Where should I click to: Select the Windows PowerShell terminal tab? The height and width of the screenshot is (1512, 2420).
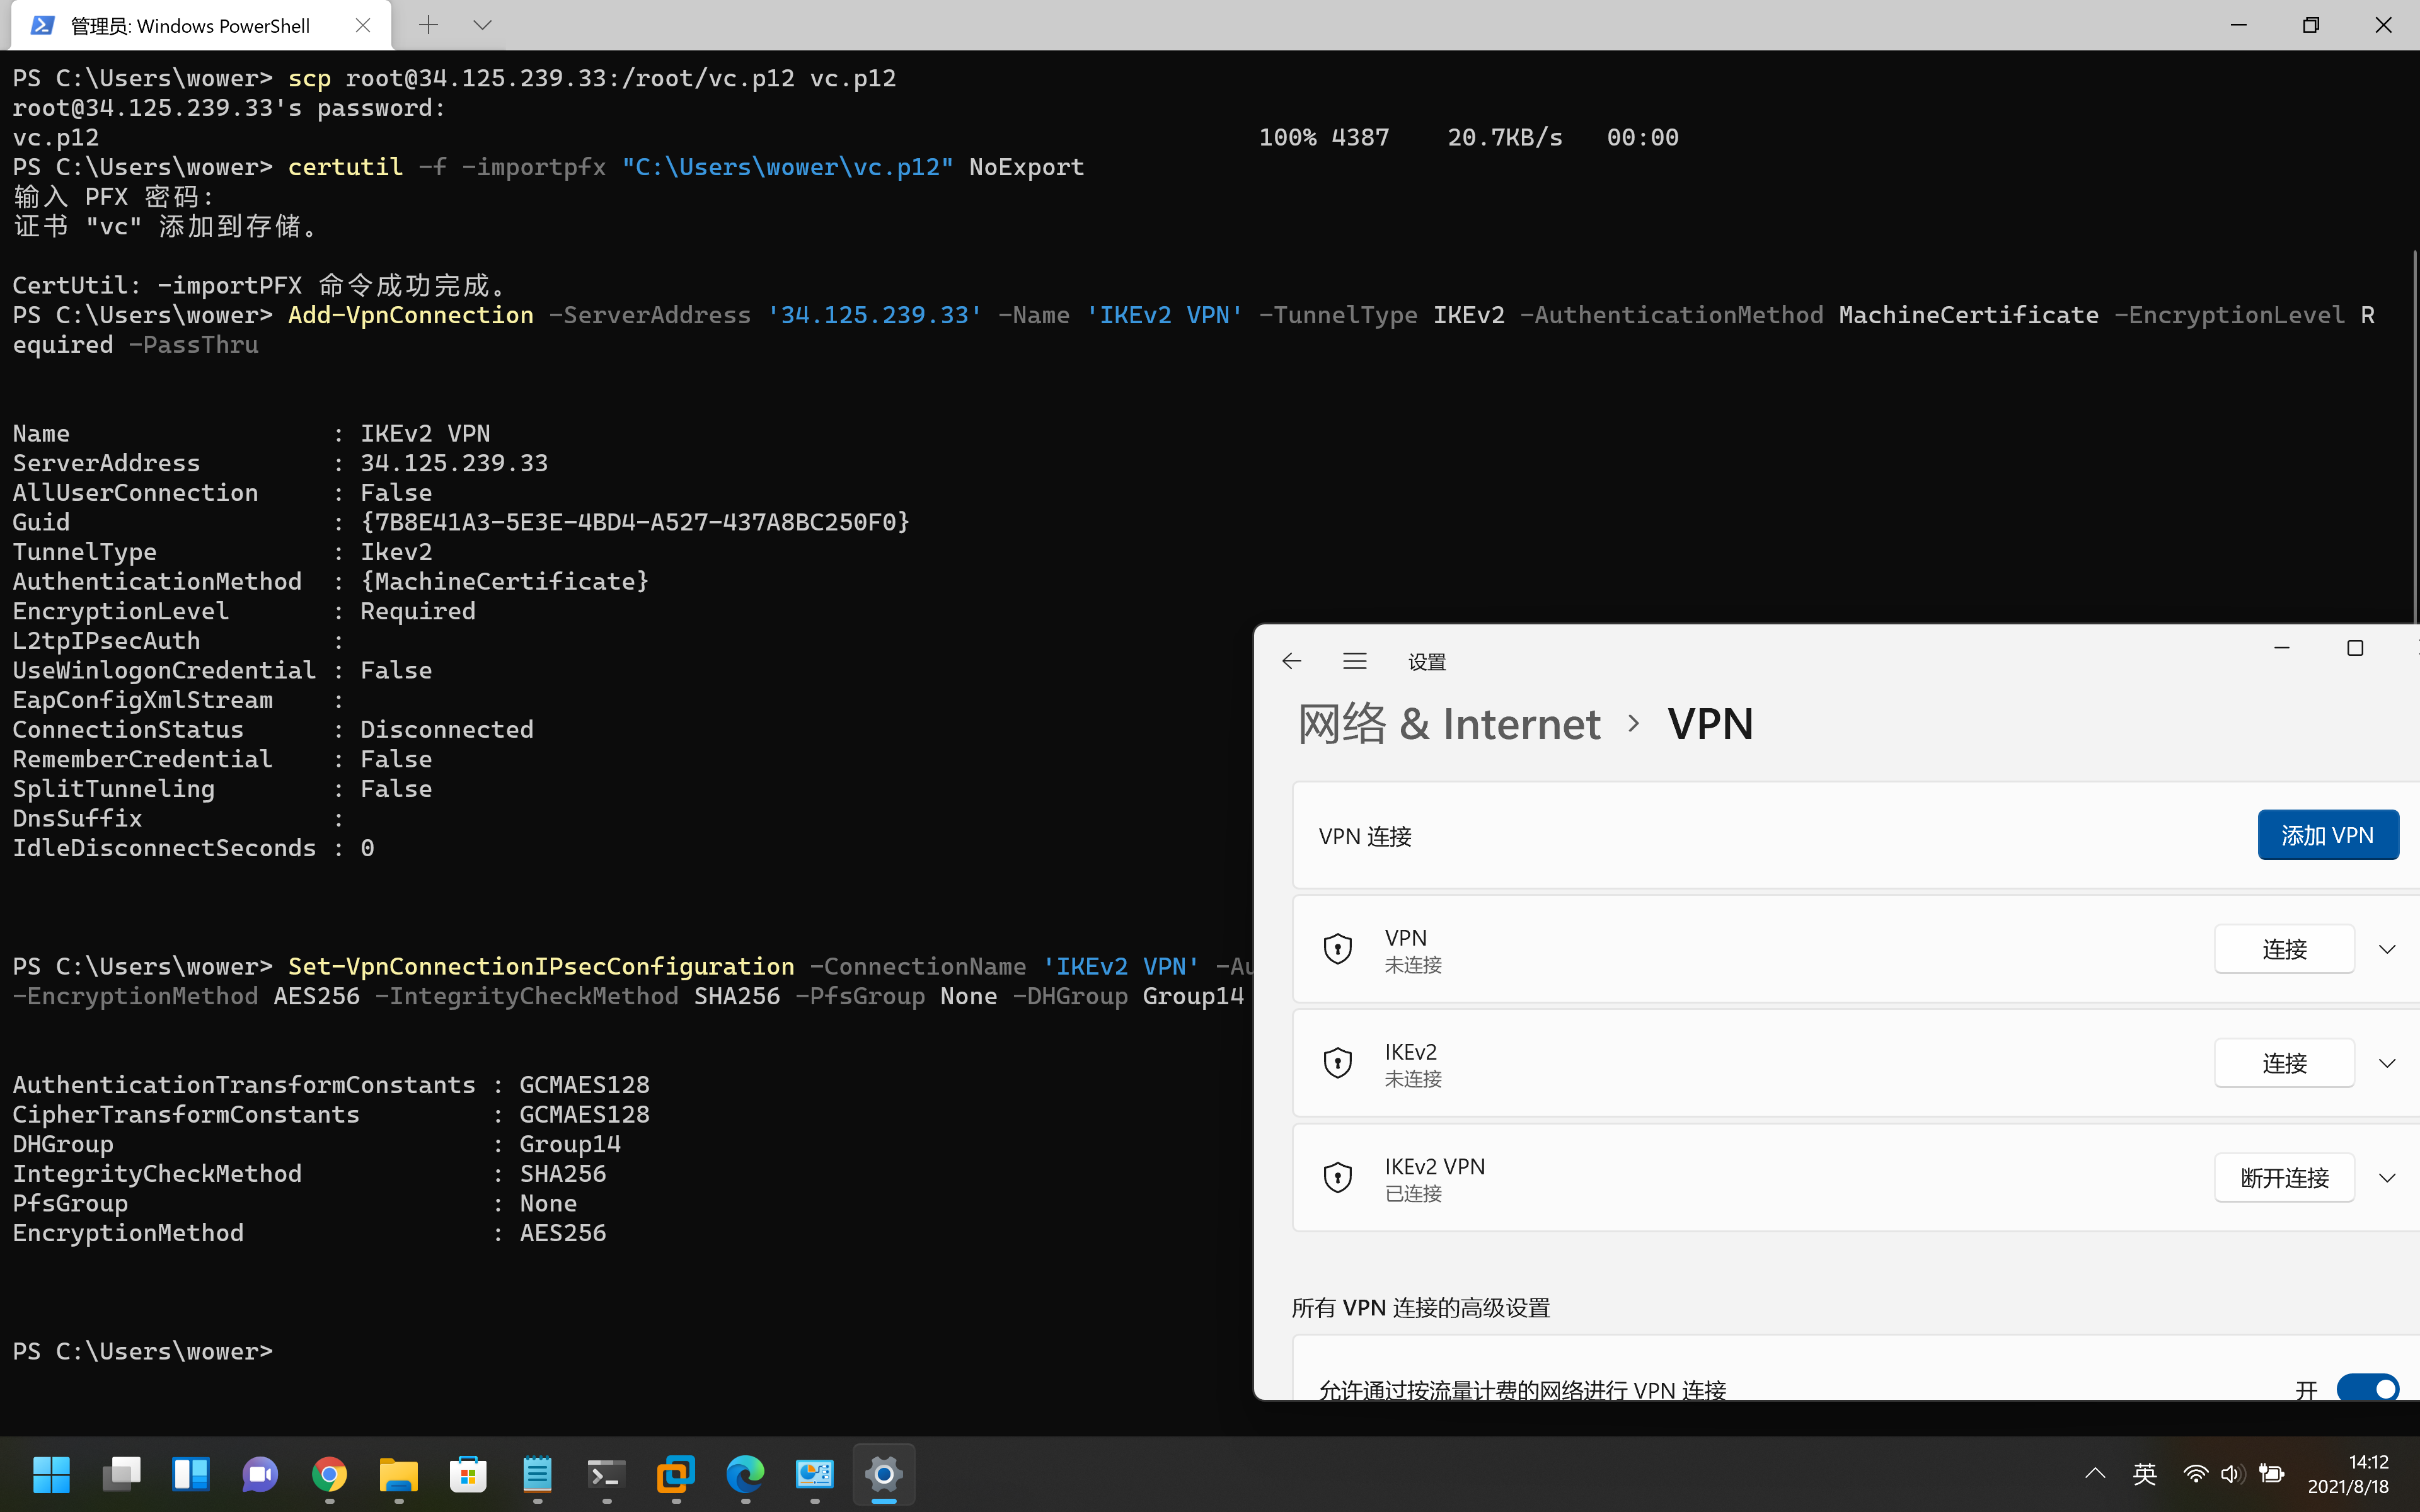click(x=190, y=25)
